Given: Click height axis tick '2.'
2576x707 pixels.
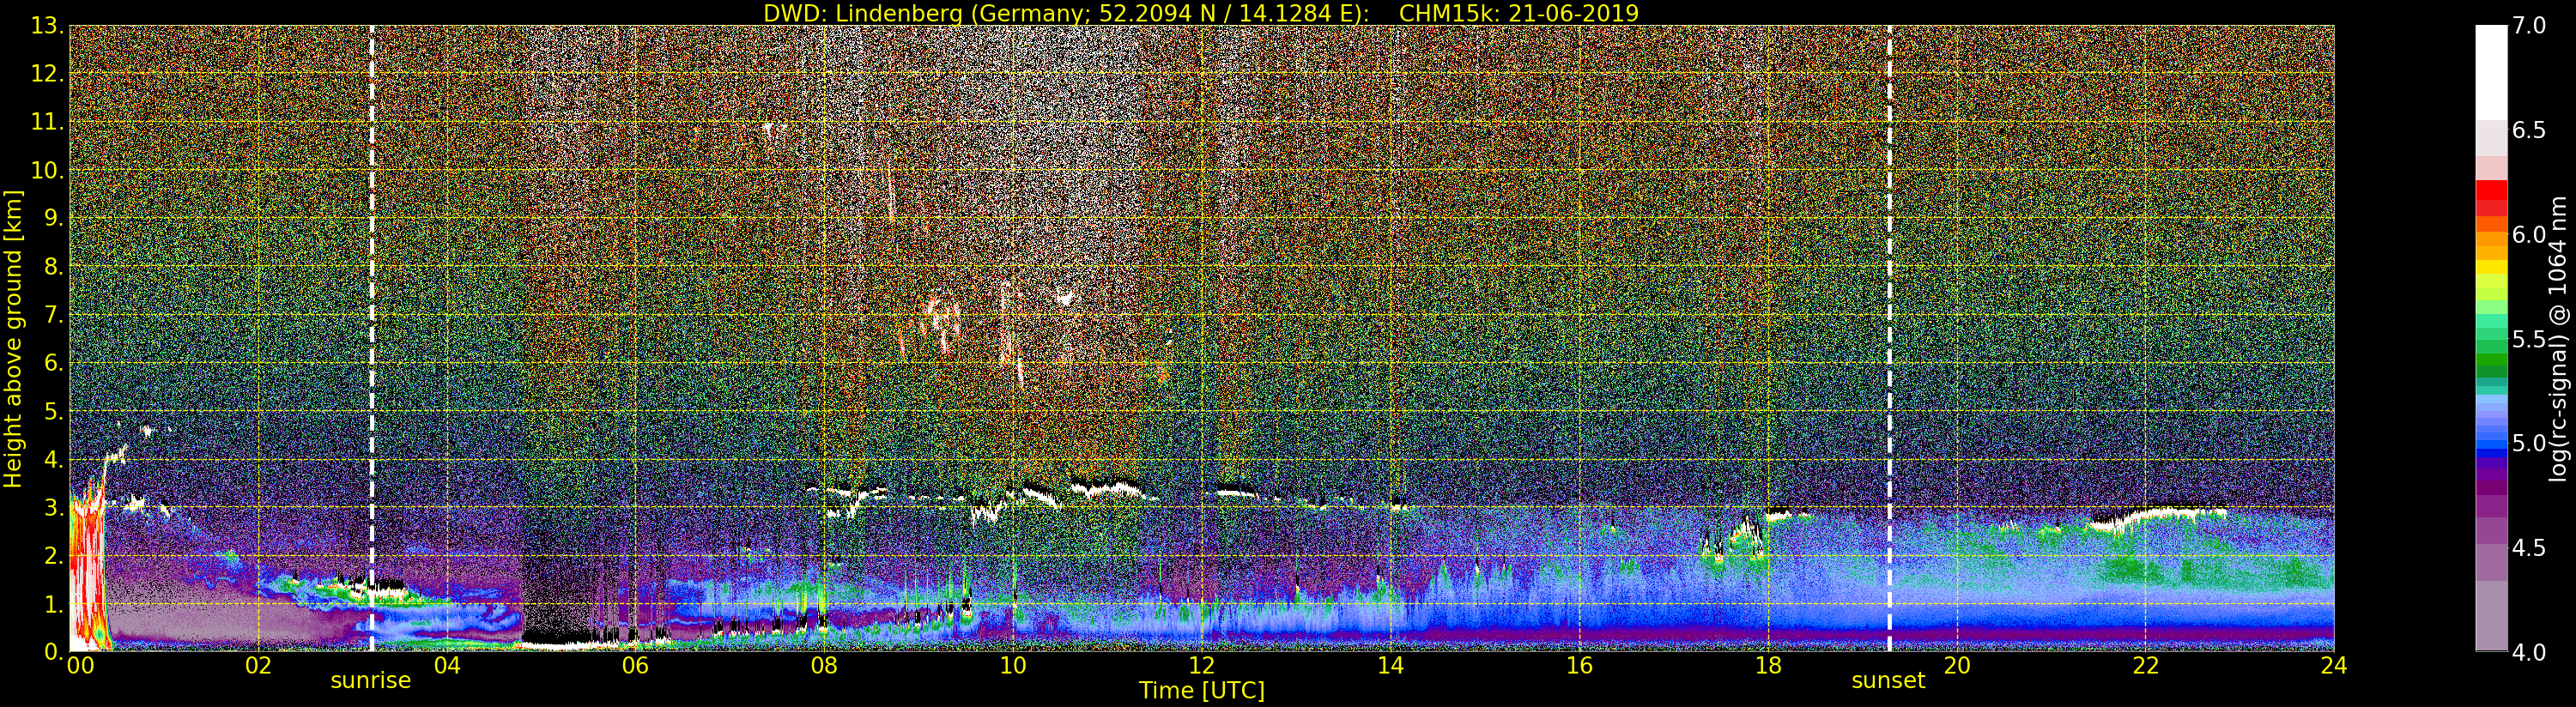Looking at the screenshot, I should coord(53,555).
